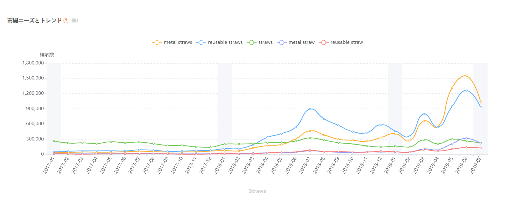Image resolution: width=516 pixels, height=204 pixels.
Task: Toggle the metal straw purple legend entry
Action: coord(296,42)
